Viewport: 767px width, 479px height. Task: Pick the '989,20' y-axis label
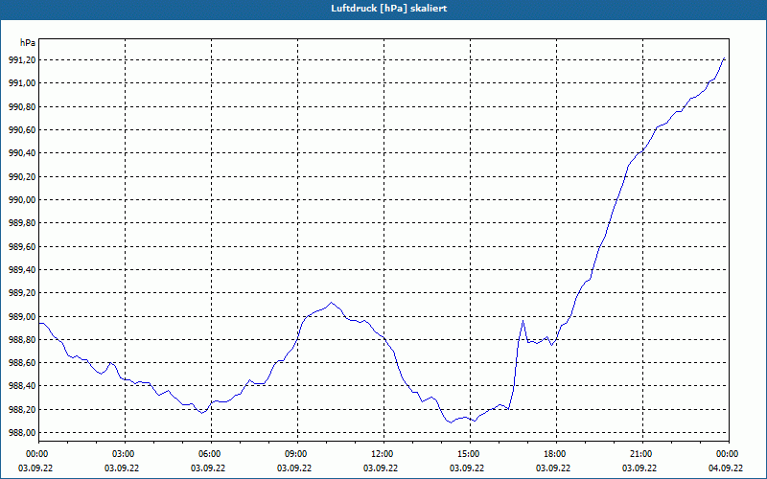point(22,293)
